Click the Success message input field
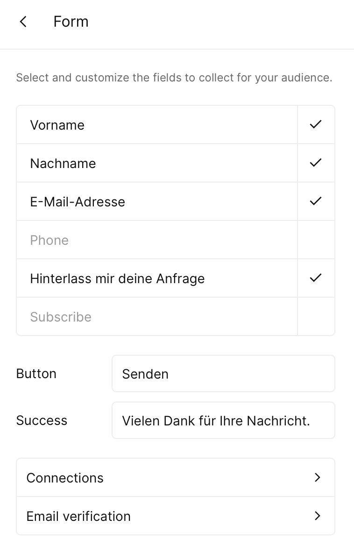This screenshot has width=354, height=541. coord(223,420)
